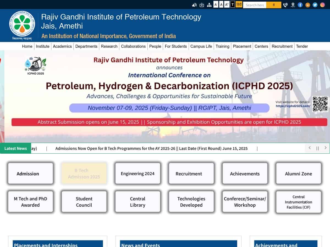Viewport: 330px width, 247px height.
Task: Open the Academics menu
Action: (x=62, y=46)
